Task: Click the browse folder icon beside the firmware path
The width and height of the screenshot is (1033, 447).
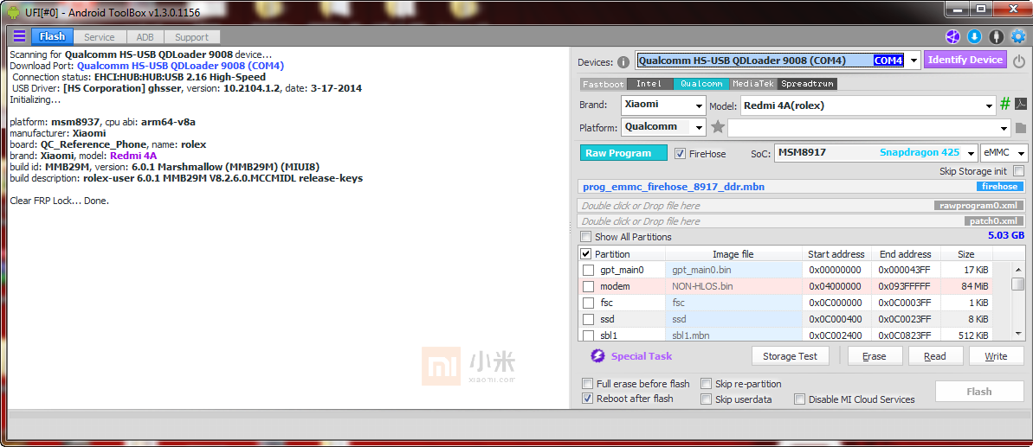Action: coord(1021,127)
